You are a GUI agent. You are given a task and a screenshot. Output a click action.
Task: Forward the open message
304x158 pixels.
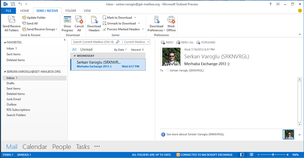[x=206, y=43]
